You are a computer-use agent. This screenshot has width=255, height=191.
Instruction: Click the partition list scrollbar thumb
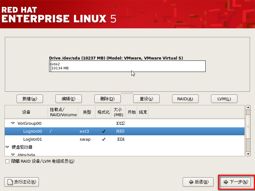[248, 126]
